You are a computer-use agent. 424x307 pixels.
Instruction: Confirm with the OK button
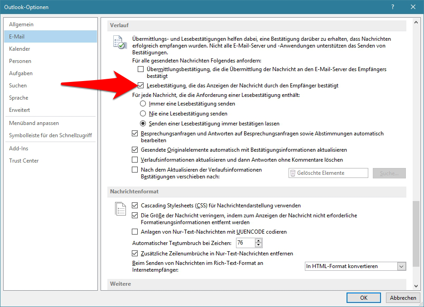click(364, 298)
